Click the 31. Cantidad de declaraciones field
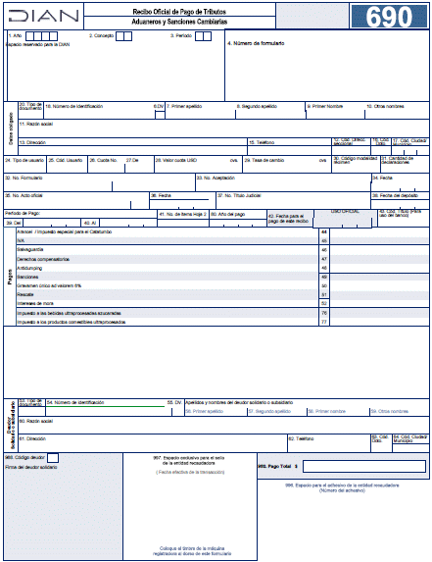 [x=405, y=165]
